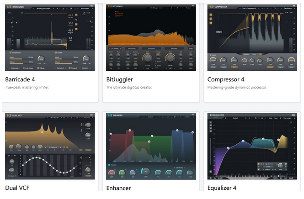Click the 'The ultimate digititus creator.' description
Viewport: 304px width, 199px height.
click(129, 87)
